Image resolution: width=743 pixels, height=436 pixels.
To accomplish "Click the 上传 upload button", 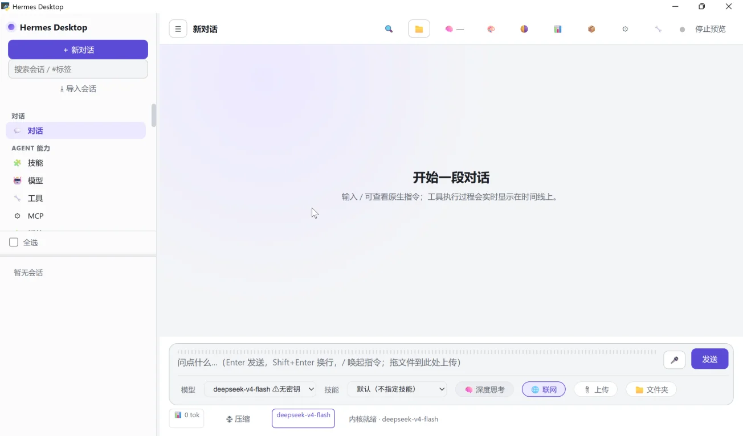I will tap(595, 389).
